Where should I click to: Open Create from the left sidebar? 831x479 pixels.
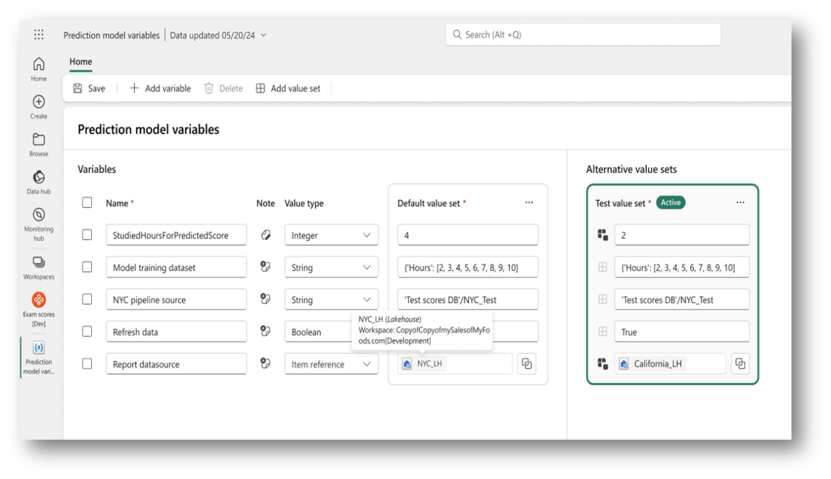click(39, 107)
